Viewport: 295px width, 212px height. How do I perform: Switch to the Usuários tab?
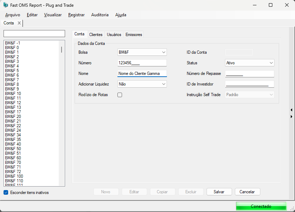(114, 35)
